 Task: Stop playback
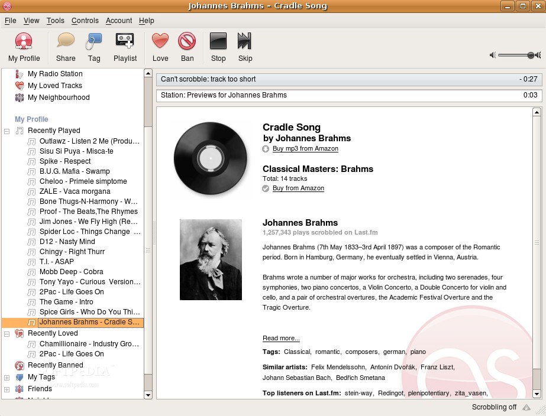218,47
